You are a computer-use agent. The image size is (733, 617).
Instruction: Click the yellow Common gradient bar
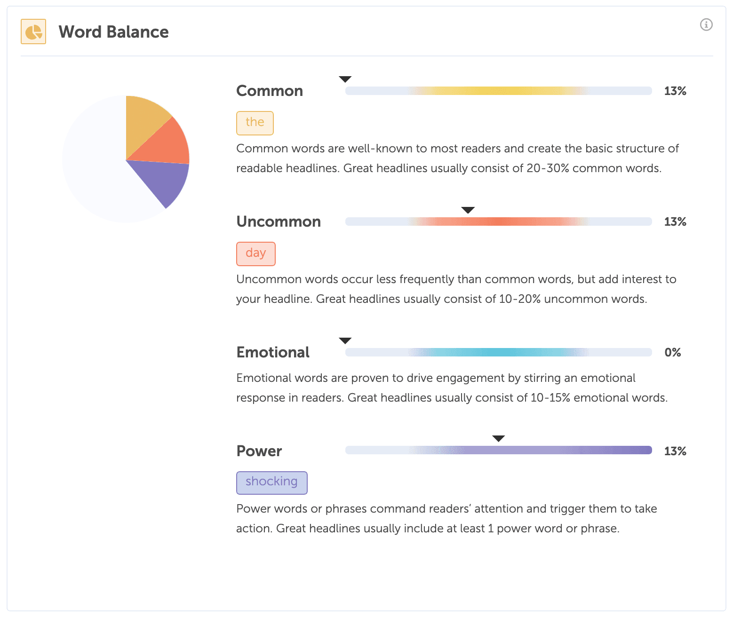coord(498,91)
